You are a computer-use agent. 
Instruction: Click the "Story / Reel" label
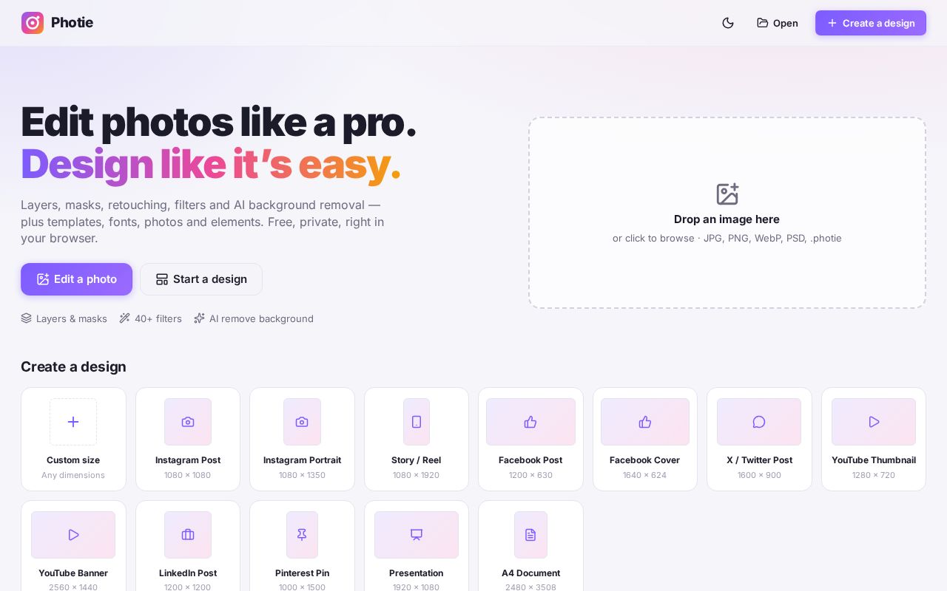pos(417,460)
